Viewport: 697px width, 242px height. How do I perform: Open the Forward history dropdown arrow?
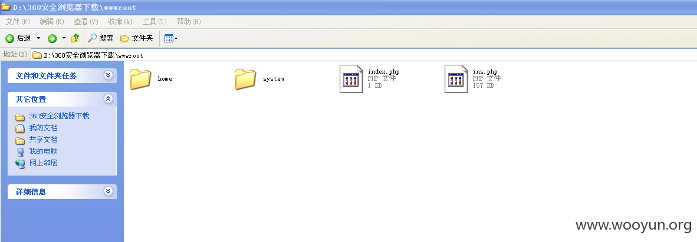coord(64,39)
